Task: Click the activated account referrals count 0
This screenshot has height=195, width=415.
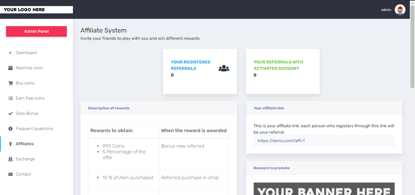Action: [255, 75]
